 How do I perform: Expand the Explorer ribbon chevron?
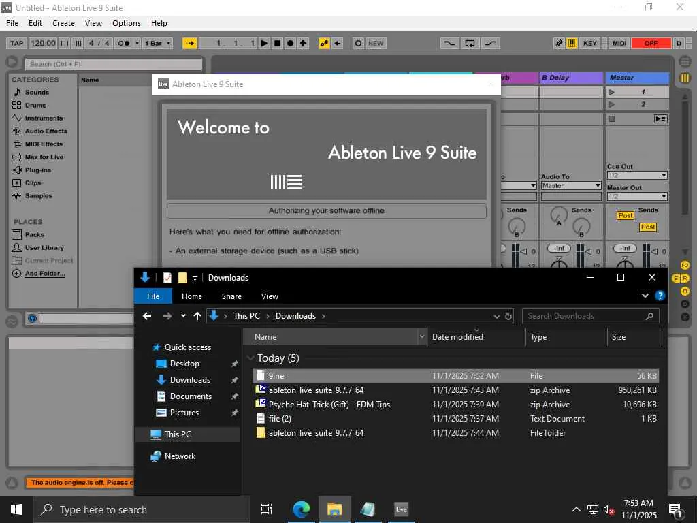pos(645,296)
